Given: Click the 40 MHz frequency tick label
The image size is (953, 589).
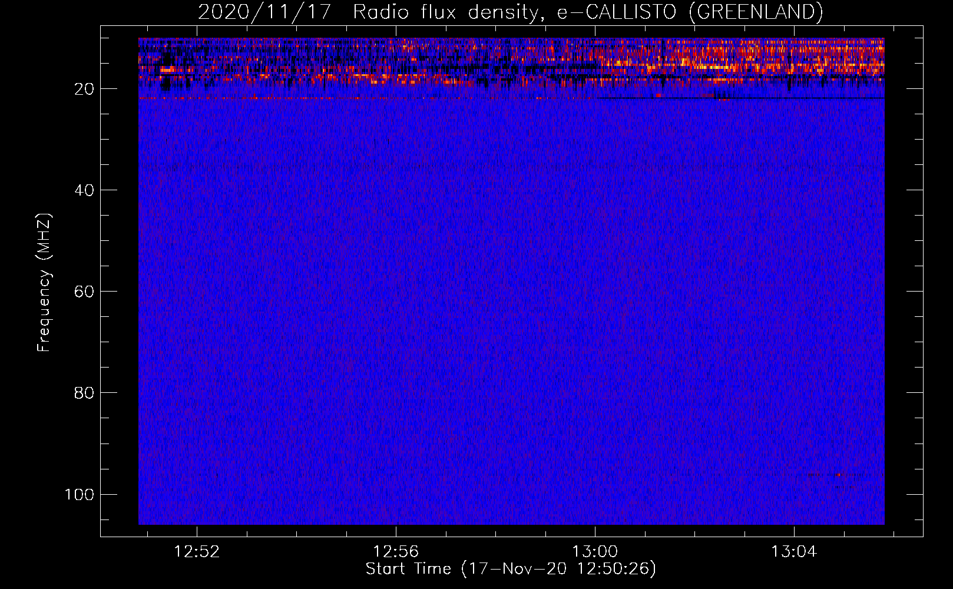Looking at the screenshot, I should point(84,190).
